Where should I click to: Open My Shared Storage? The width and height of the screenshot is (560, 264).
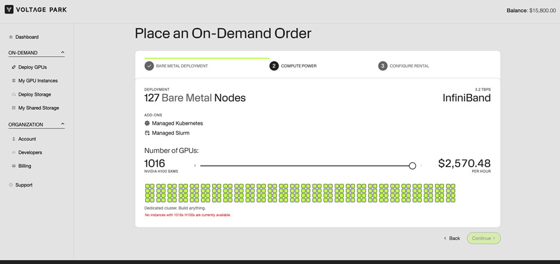click(x=39, y=108)
